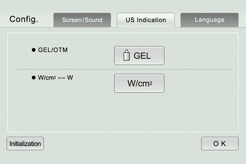The width and height of the screenshot is (246, 164).
Task: Click the W/cm² text in the unit label
Action: click(47, 77)
